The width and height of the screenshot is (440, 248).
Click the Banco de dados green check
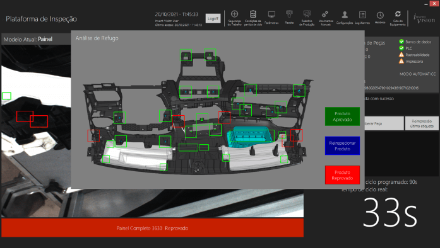coord(401,42)
